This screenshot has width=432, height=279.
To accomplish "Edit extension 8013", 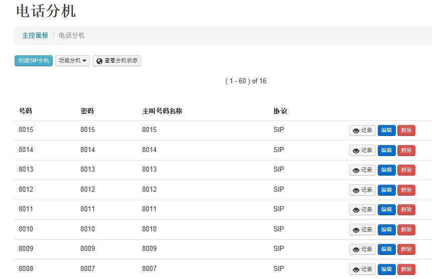I will click(x=387, y=170).
